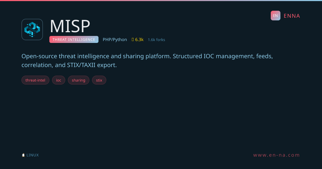Click the MISP cube logo icon
Viewport: 322px width, 169px height.
click(32, 30)
